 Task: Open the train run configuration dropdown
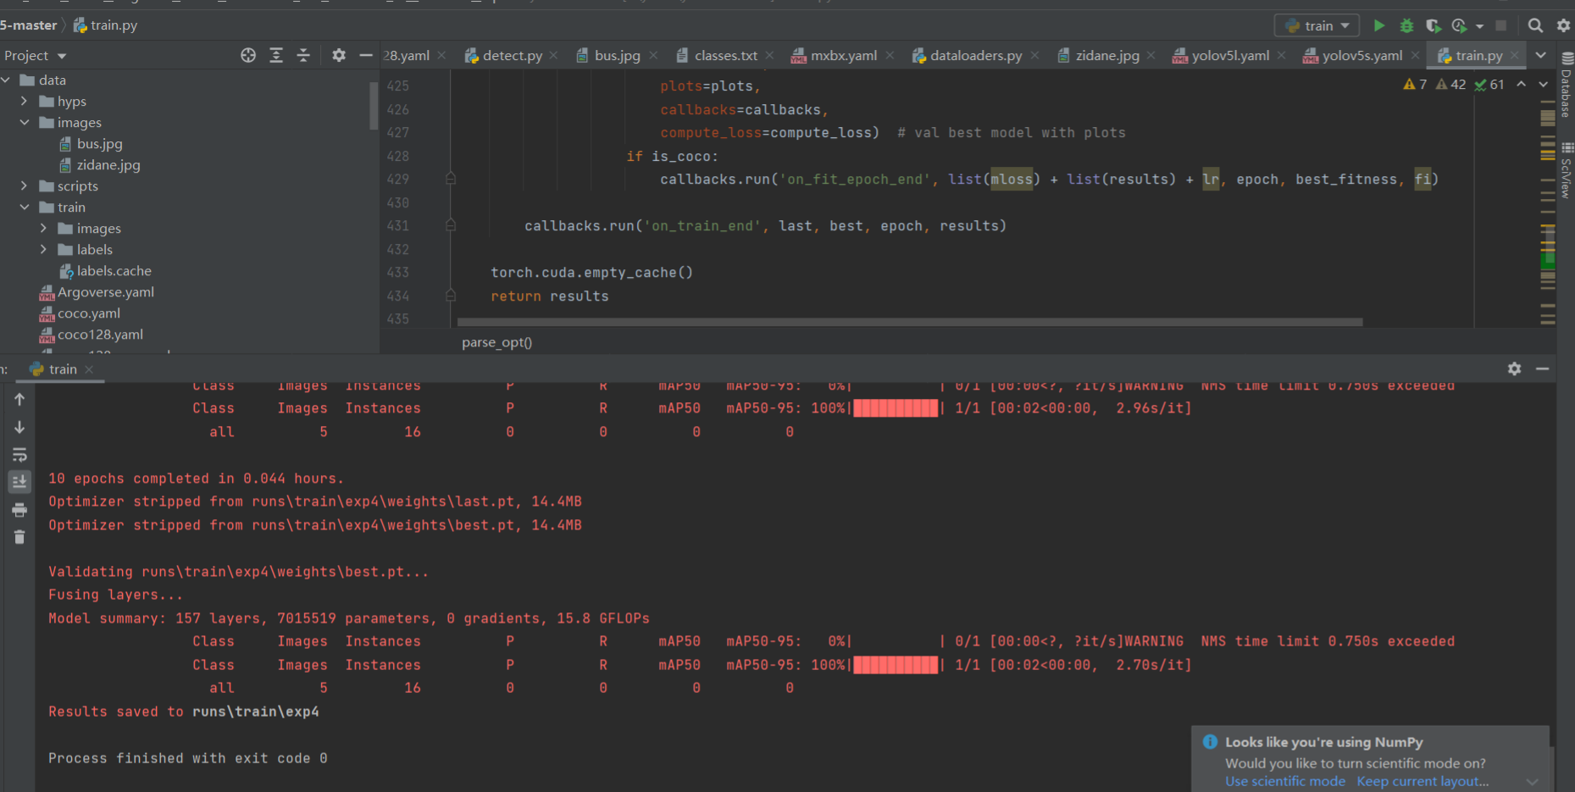pyautogui.click(x=1317, y=25)
